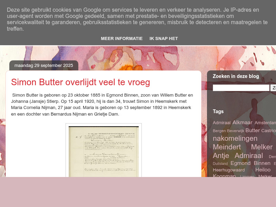
Task: Click the "Admiraal" tag at the top of the tag cloud
Action: point(221,122)
